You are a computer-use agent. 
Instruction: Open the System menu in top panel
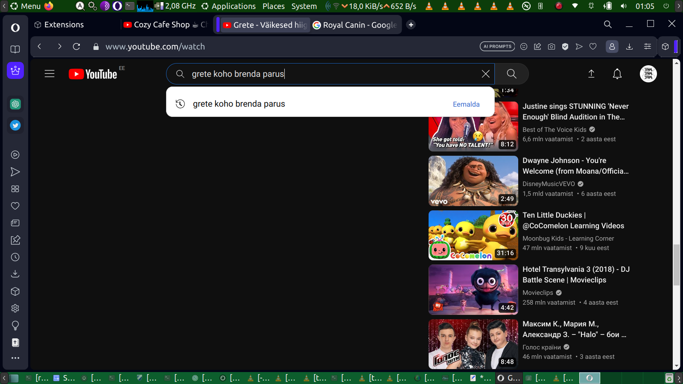point(304,6)
